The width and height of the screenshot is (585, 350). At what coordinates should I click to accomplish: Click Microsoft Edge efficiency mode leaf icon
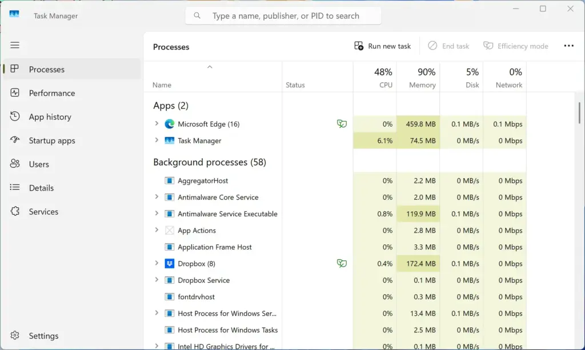point(342,124)
